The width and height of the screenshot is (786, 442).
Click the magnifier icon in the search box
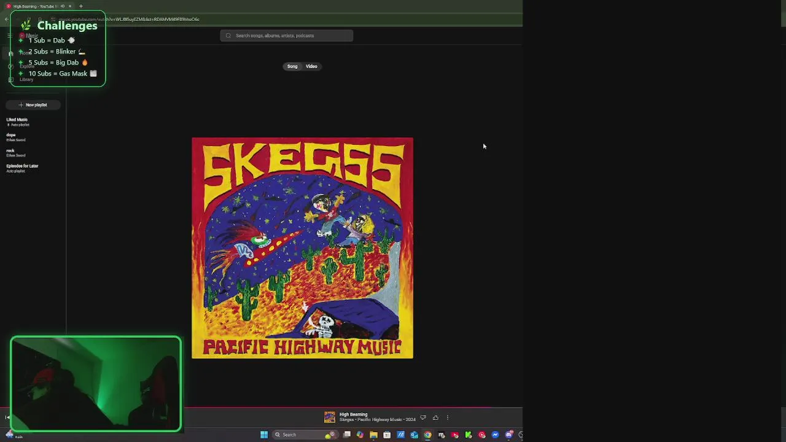coord(228,36)
